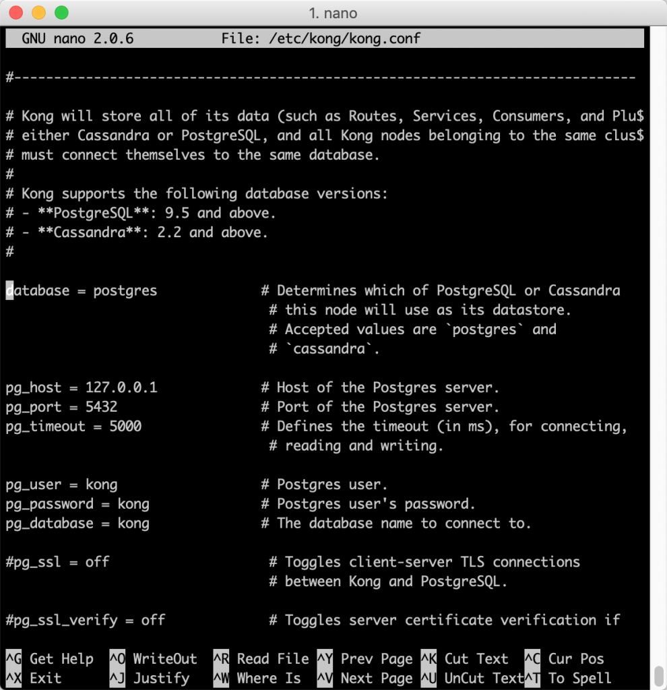Click the '^C Cur Pos' shortcut

point(565,659)
